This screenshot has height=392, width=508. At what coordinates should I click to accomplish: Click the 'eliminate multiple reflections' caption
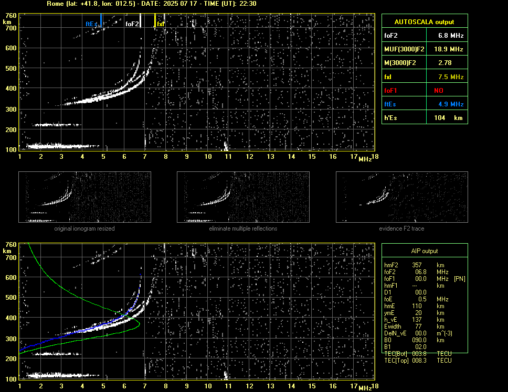pos(243,228)
